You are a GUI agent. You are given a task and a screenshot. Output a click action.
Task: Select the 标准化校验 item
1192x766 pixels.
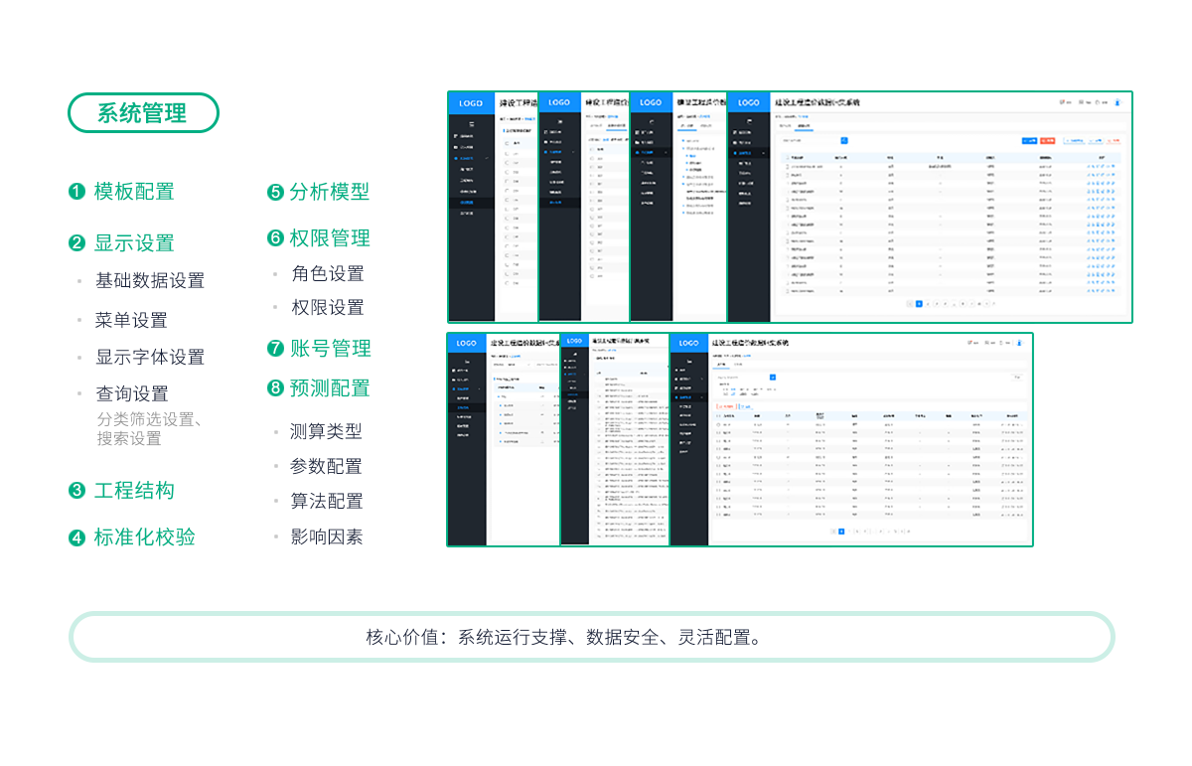pyautogui.click(x=144, y=537)
